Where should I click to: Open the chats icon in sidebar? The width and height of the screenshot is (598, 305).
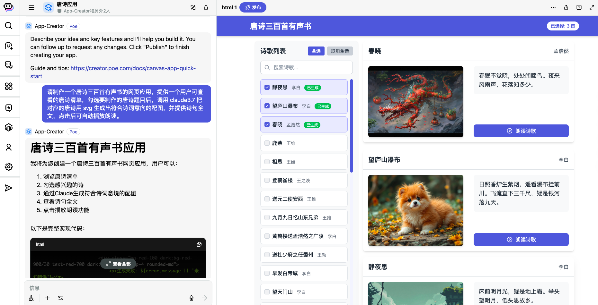point(9,65)
